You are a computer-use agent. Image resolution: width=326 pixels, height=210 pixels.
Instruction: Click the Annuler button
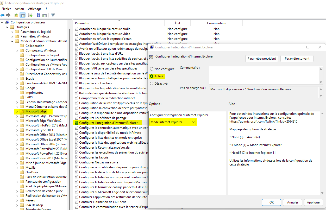(x=293, y=202)
